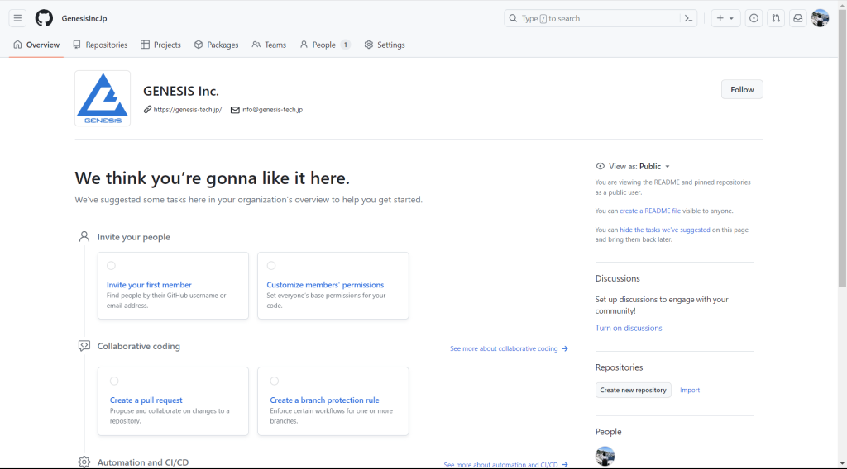This screenshot has height=469, width=847.
Task: Click the GitHub logo icon
Action: tap(44, 18)
